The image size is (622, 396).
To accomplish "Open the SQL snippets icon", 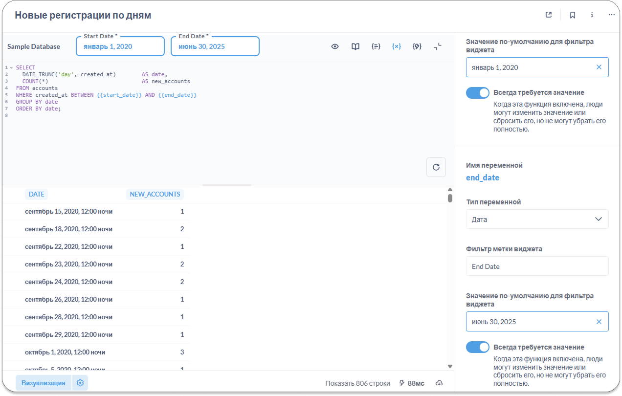I will point(417,46).
